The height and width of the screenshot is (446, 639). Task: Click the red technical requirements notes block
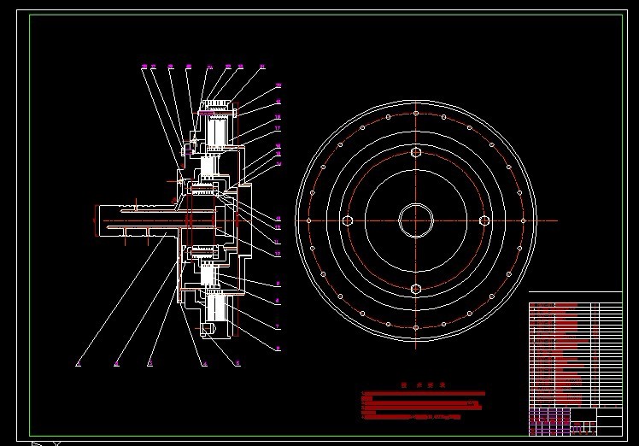(423, 406)
